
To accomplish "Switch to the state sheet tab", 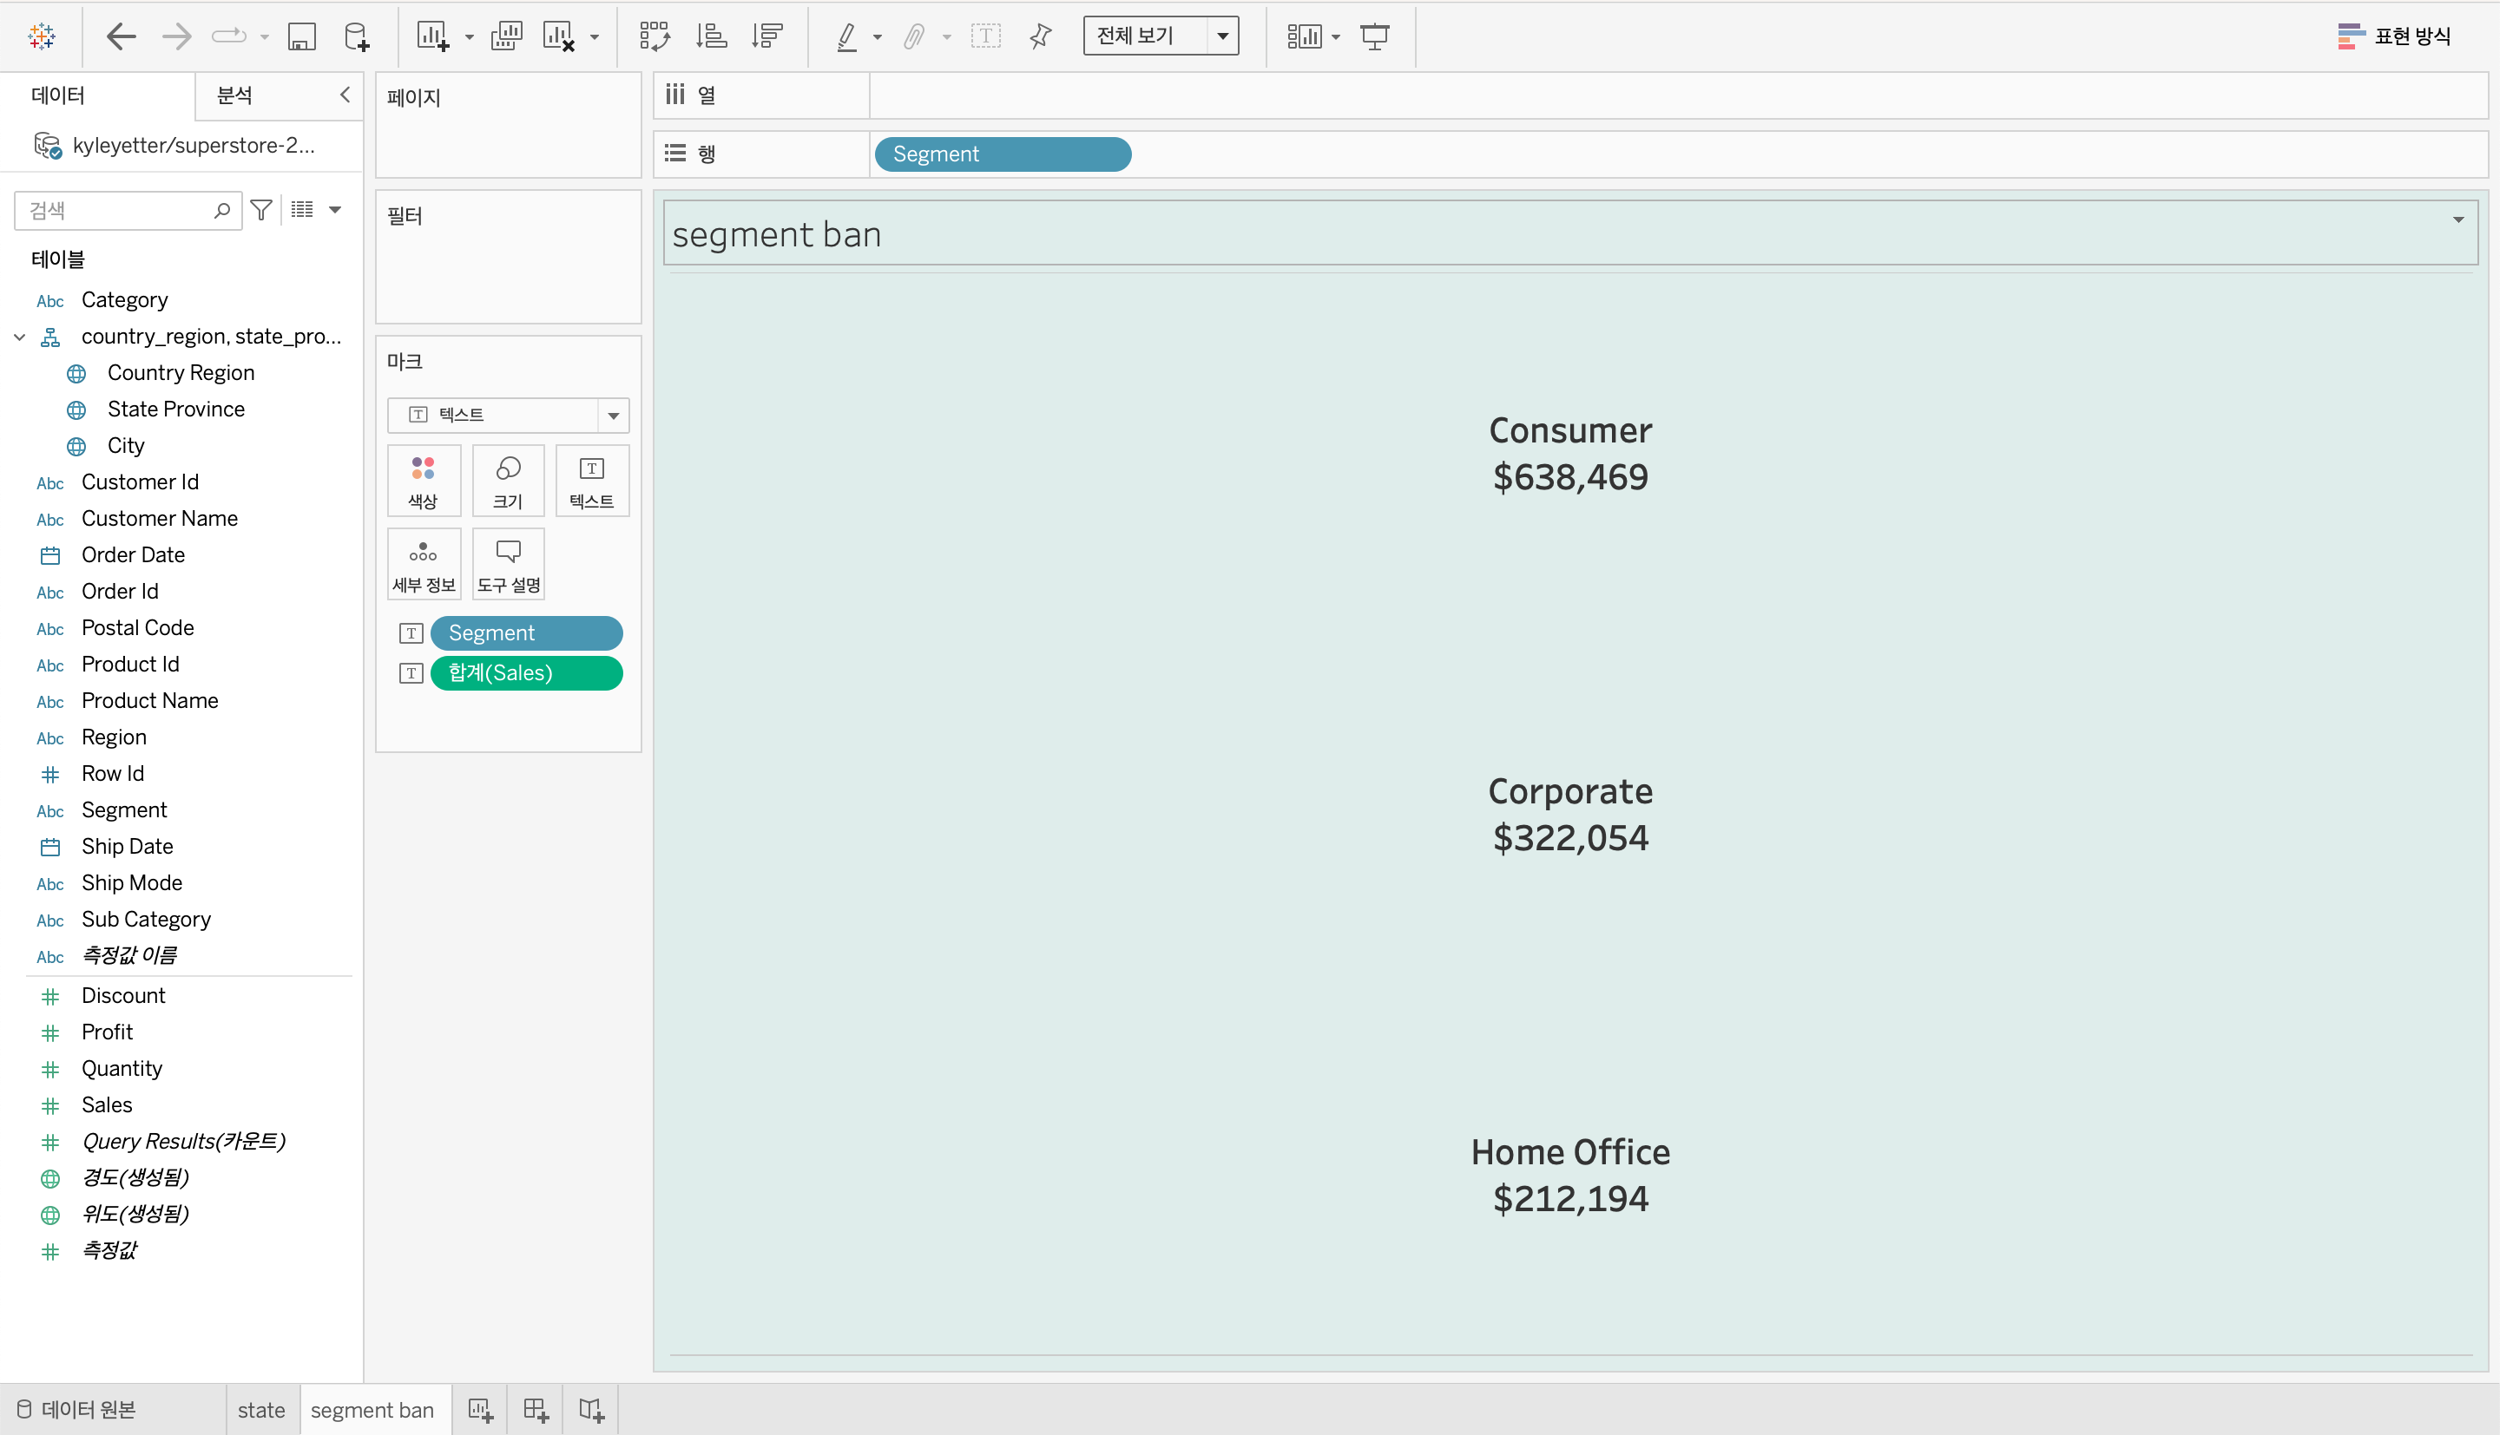I will tap(261, 1411).
